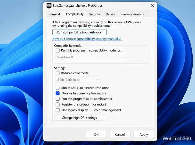195x145 pixels.
Task: Toggle Register this program for restart
Action: (58, 104)
